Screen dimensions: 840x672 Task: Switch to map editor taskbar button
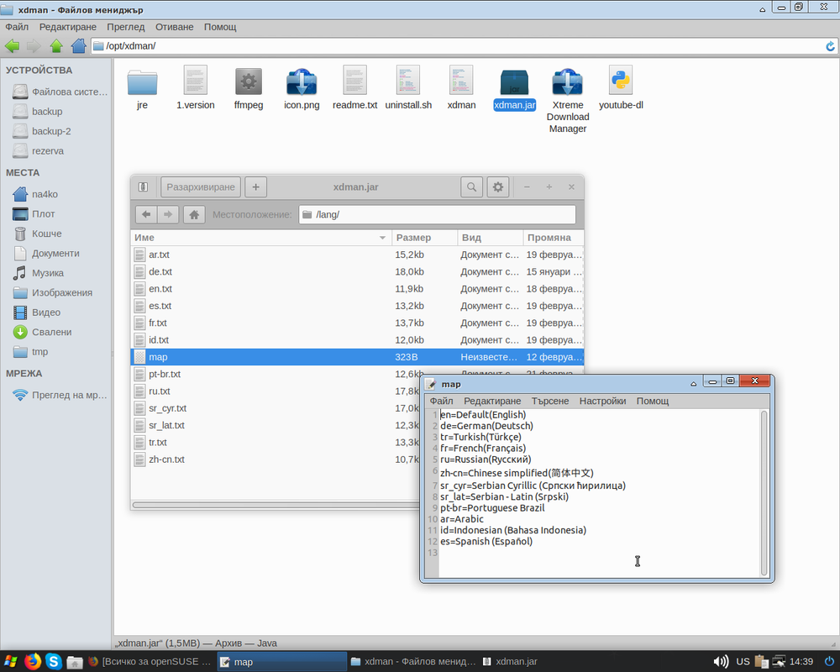coord(281,662)
